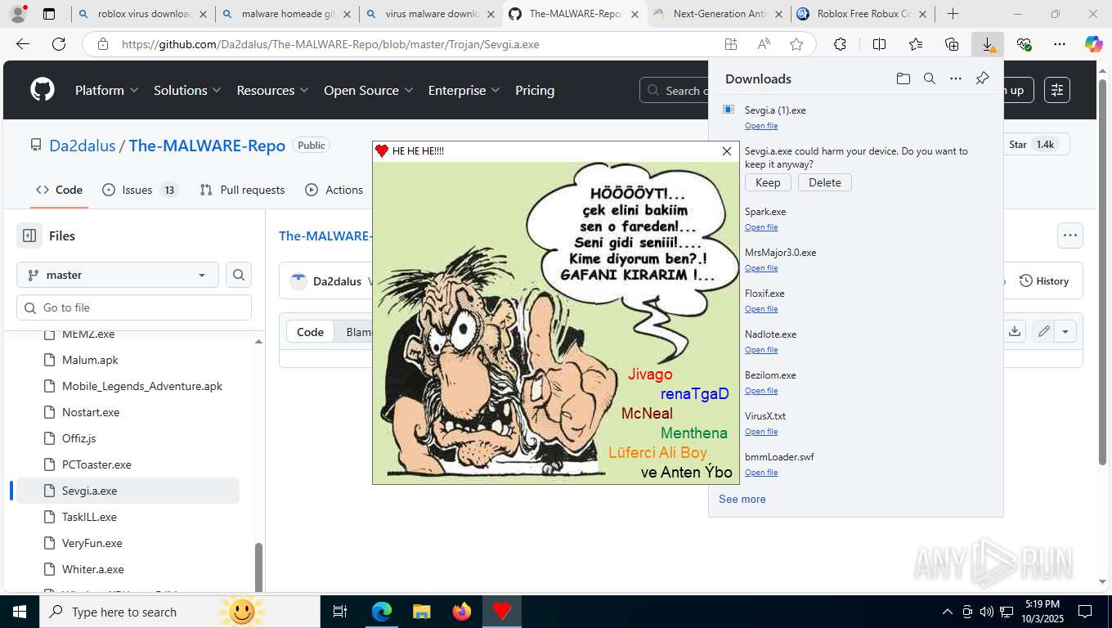Select MEMZ.exe in file tree
The width and height of the screenshot is (1112, 628).
pyautogui.click(x=88, y=334)
